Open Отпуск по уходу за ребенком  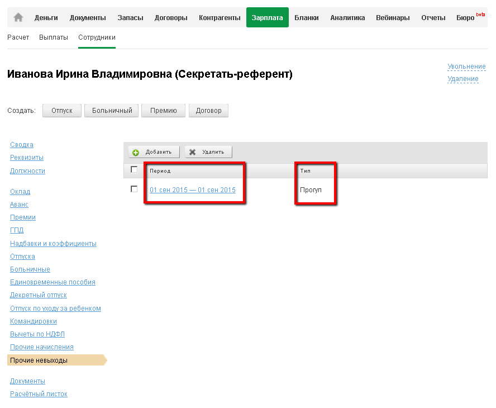click(55, 309)
